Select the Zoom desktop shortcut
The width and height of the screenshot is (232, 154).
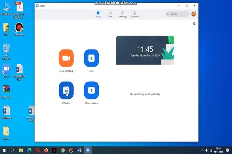6,71
